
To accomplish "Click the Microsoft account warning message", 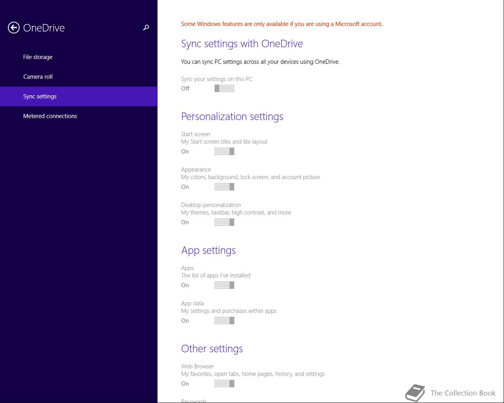I will click(x=282, y=24).
